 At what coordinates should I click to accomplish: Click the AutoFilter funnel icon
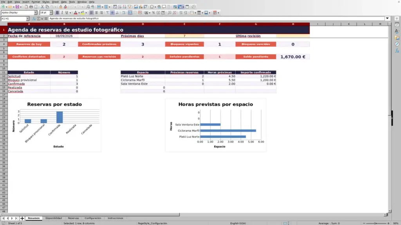130,7
